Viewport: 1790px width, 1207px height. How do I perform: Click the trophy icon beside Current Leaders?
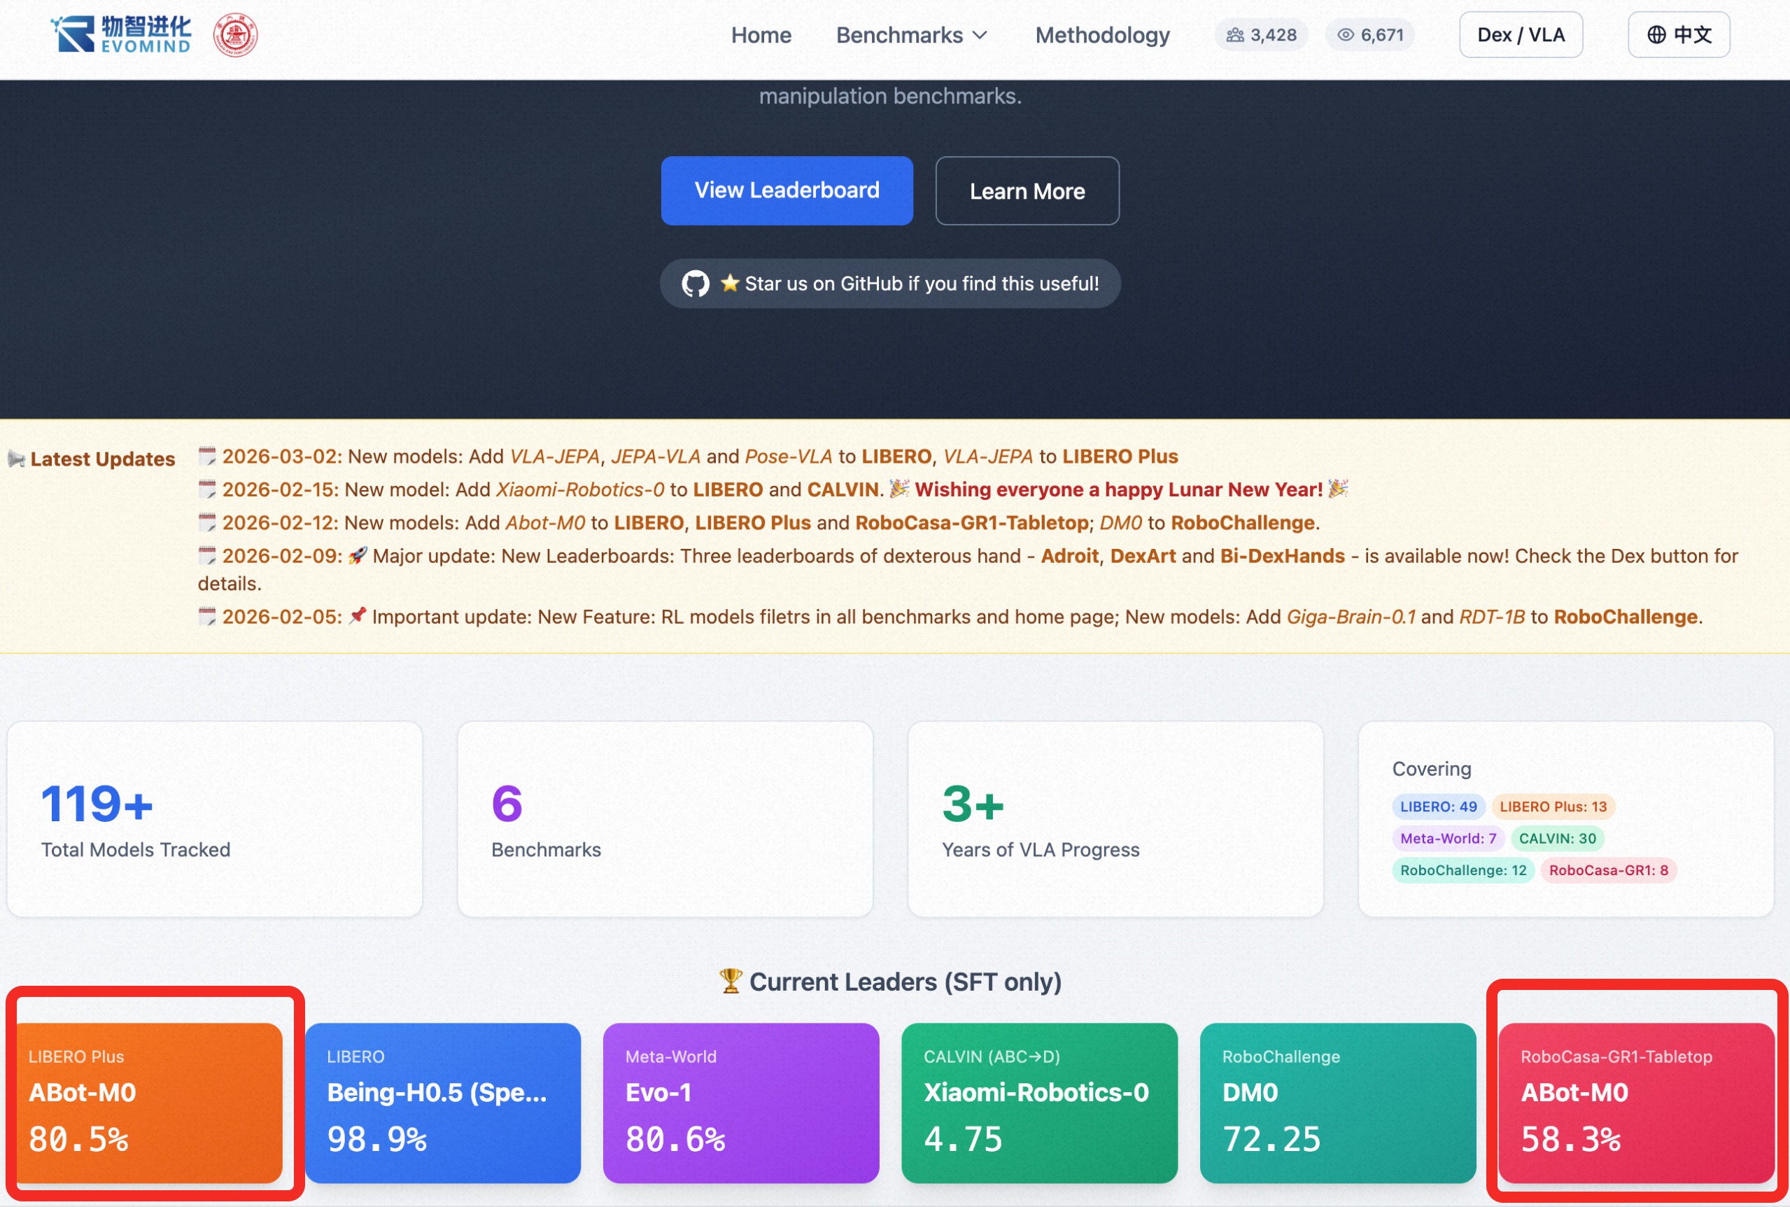pos(730,982)
